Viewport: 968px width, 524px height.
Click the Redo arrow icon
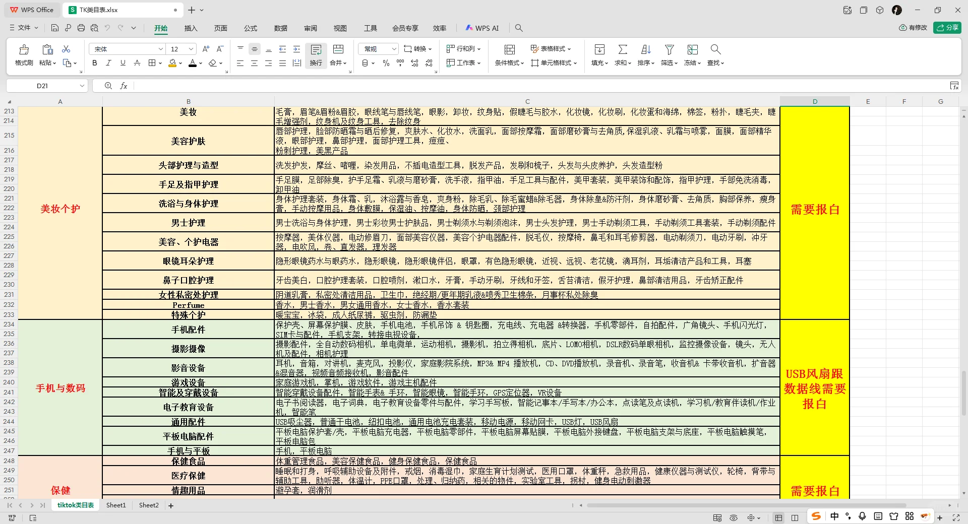[120, 28]
